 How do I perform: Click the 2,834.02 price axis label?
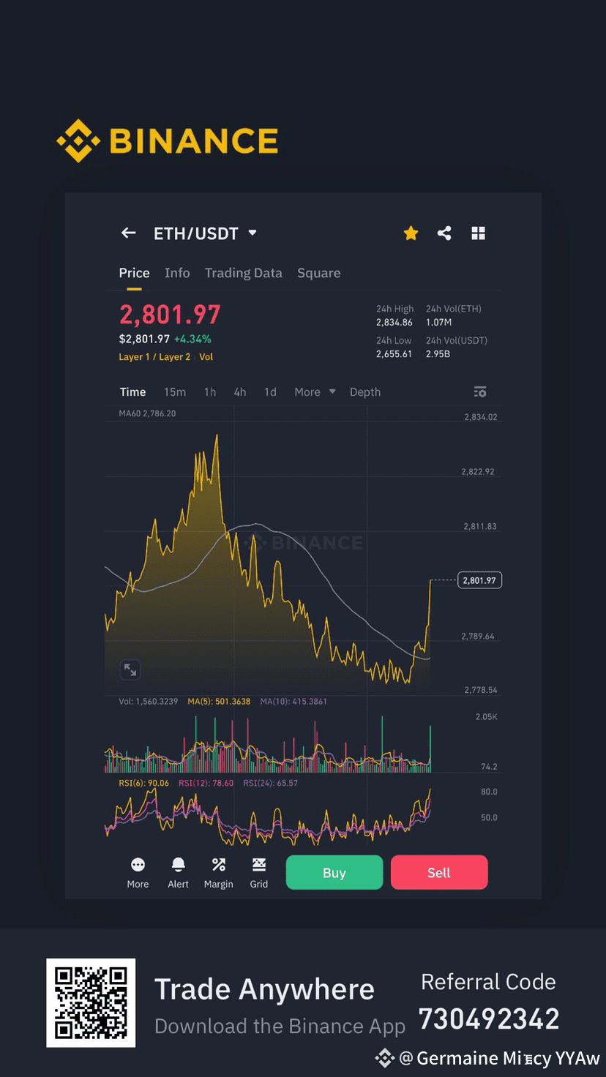[x=480, y=417]
